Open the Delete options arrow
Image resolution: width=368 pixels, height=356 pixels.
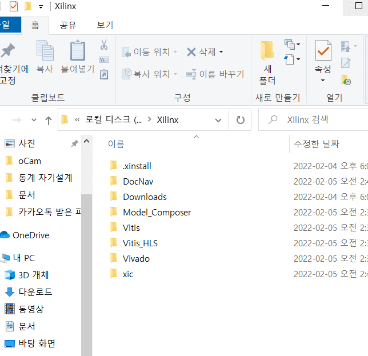tap(221, 52)
